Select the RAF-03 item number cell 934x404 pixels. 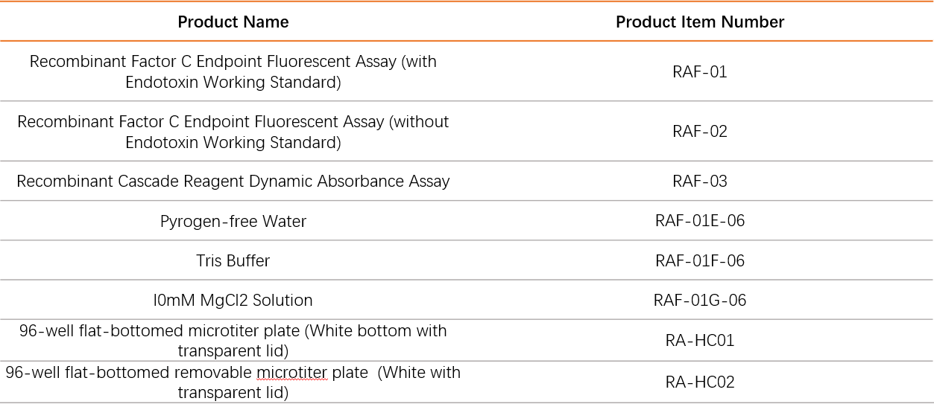pos(700,182)
